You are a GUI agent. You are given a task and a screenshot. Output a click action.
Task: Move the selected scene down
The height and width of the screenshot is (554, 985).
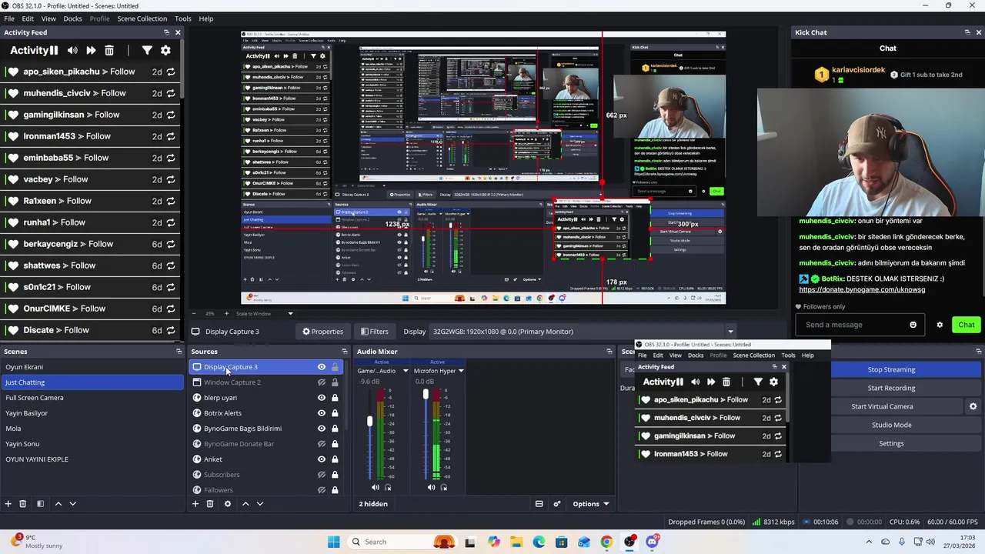[72, 504]
